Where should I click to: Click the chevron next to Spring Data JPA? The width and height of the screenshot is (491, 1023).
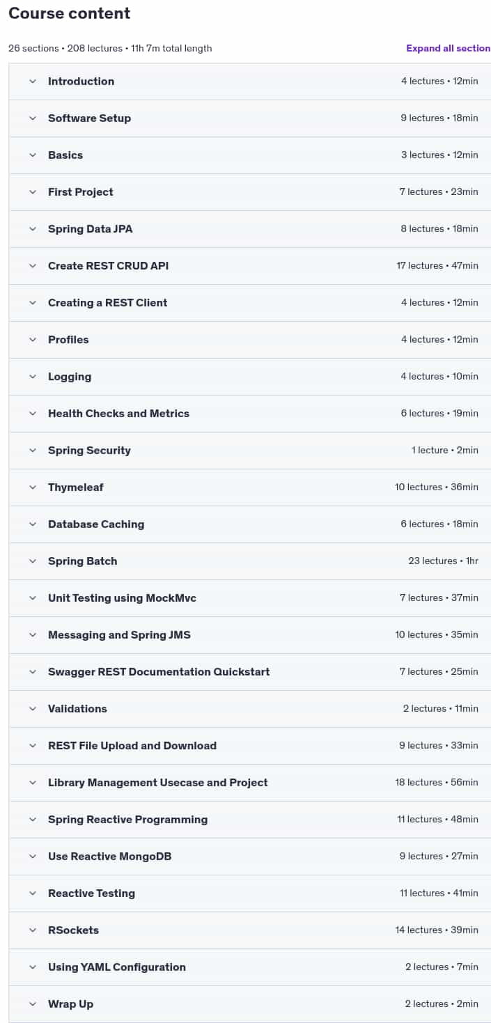pyautogui.click(x=33, y=229)
